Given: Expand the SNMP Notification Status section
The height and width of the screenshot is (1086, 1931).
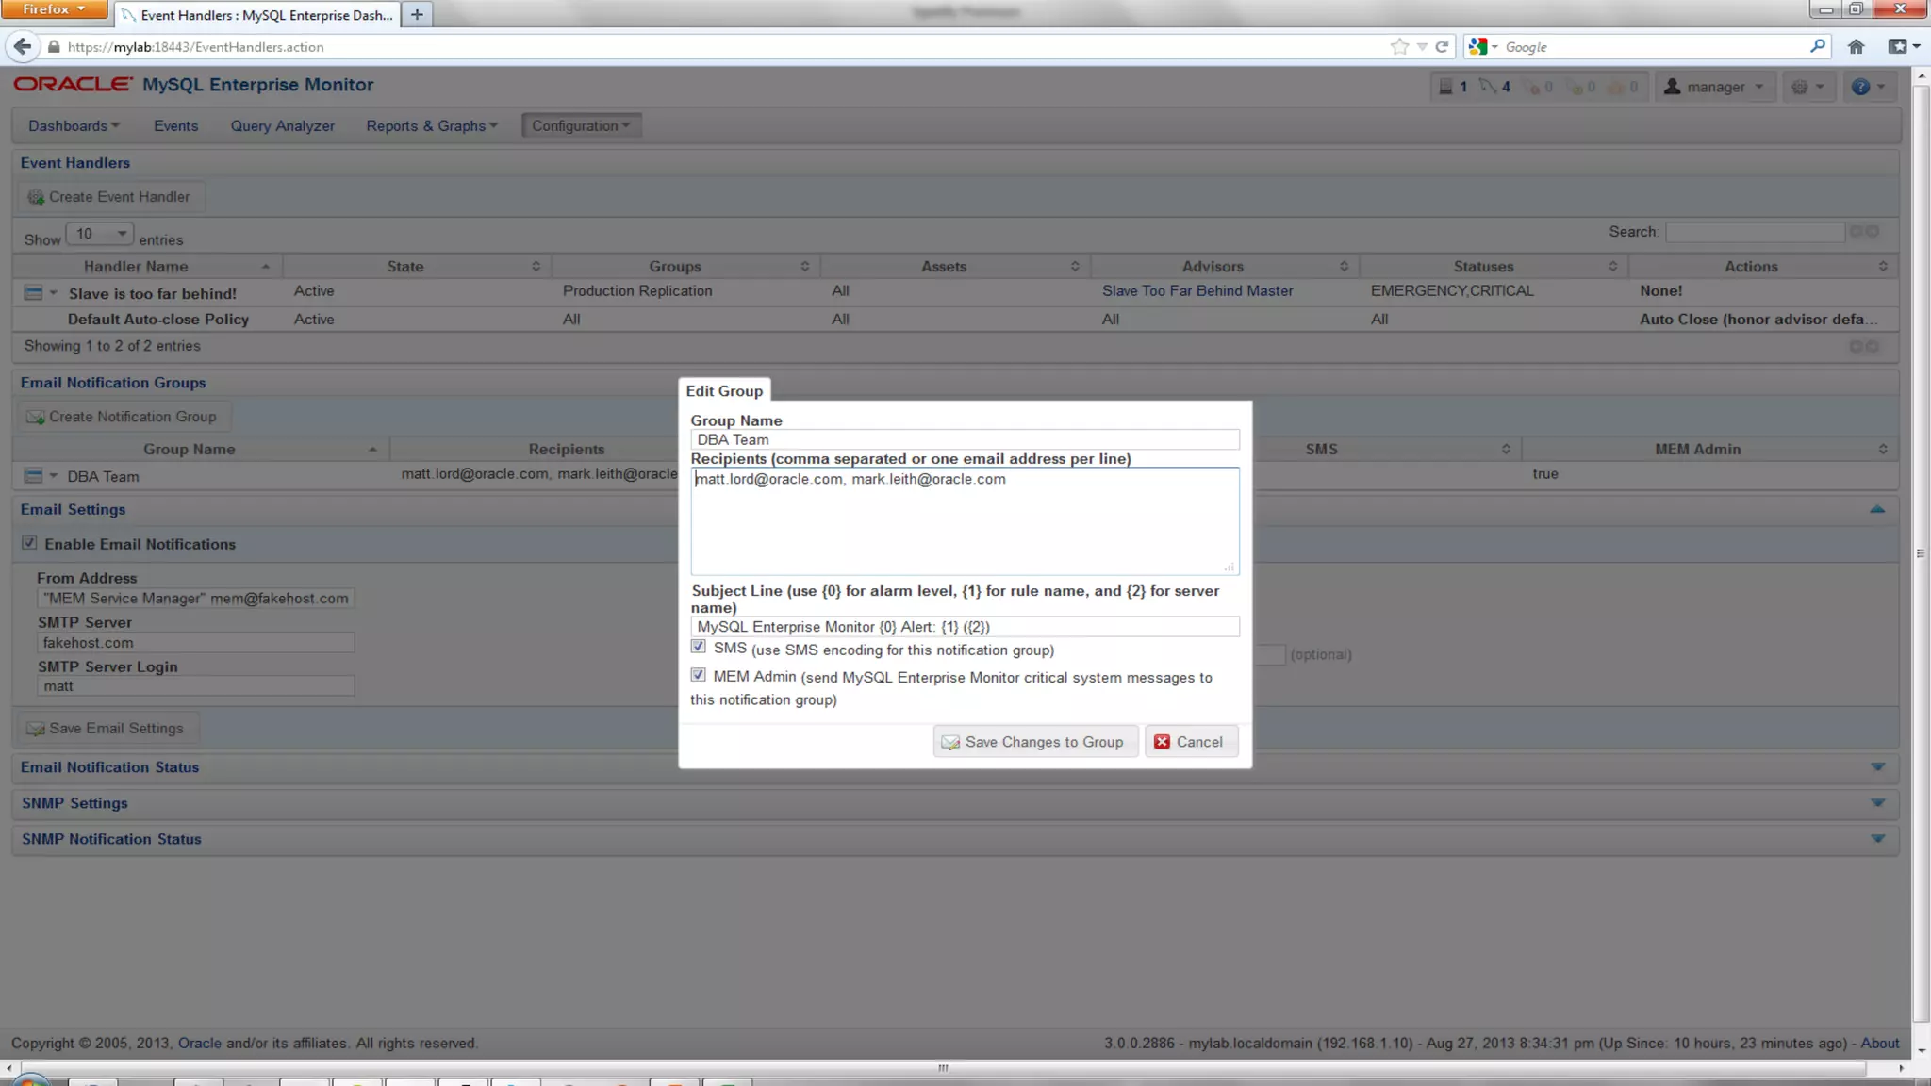Looking at the screenshot, I should coord(1877,839).
